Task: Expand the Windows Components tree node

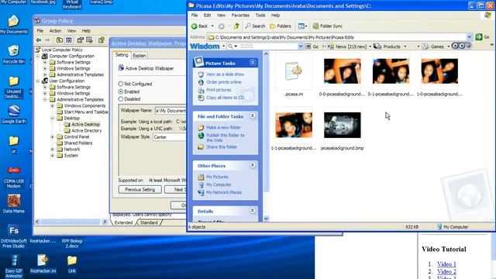Action: (53, 105)
